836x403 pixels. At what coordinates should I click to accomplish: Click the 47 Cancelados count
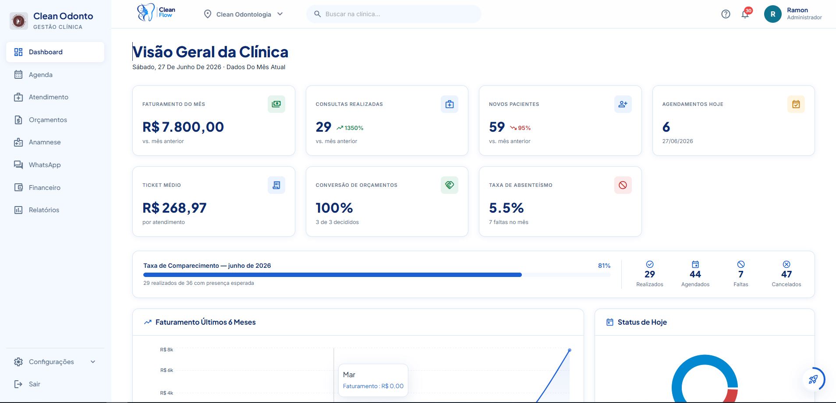click(786, 274)
